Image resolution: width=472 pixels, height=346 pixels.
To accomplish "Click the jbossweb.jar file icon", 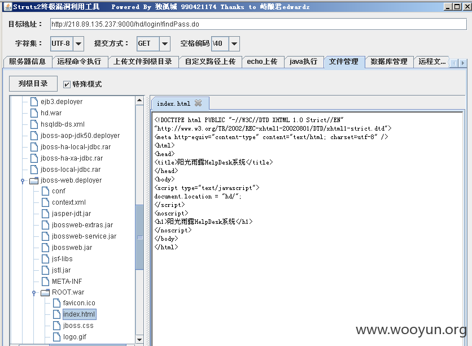I will 46,248.
